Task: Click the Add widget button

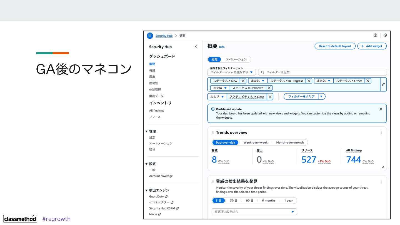Action: 372,46
